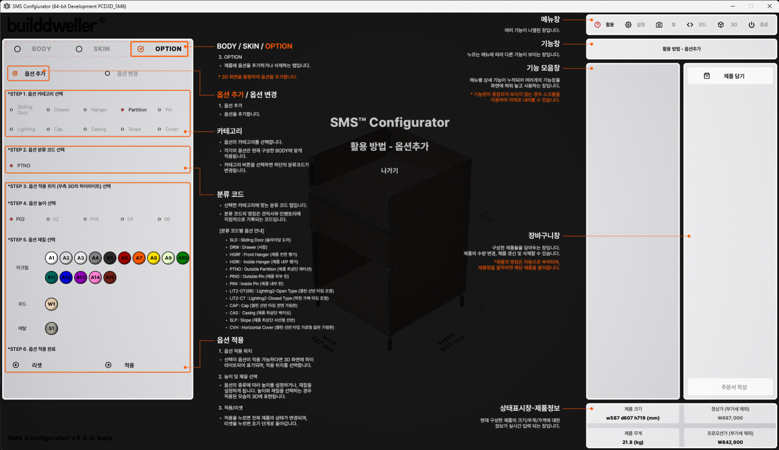779x450 pixels.
Task: Pick acrylic swatch A1
Action: (52, 258)
